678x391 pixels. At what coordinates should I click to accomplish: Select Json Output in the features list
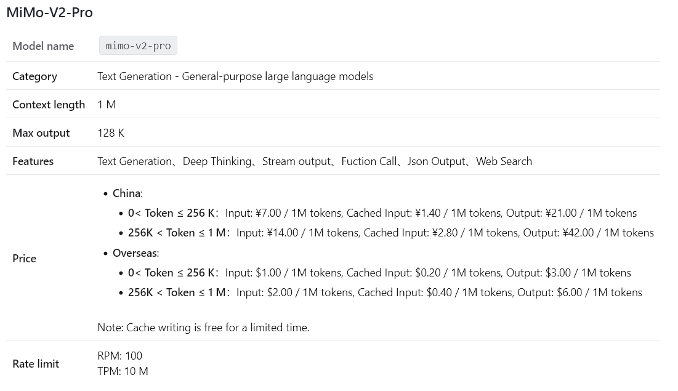click(x=436, y=161)
